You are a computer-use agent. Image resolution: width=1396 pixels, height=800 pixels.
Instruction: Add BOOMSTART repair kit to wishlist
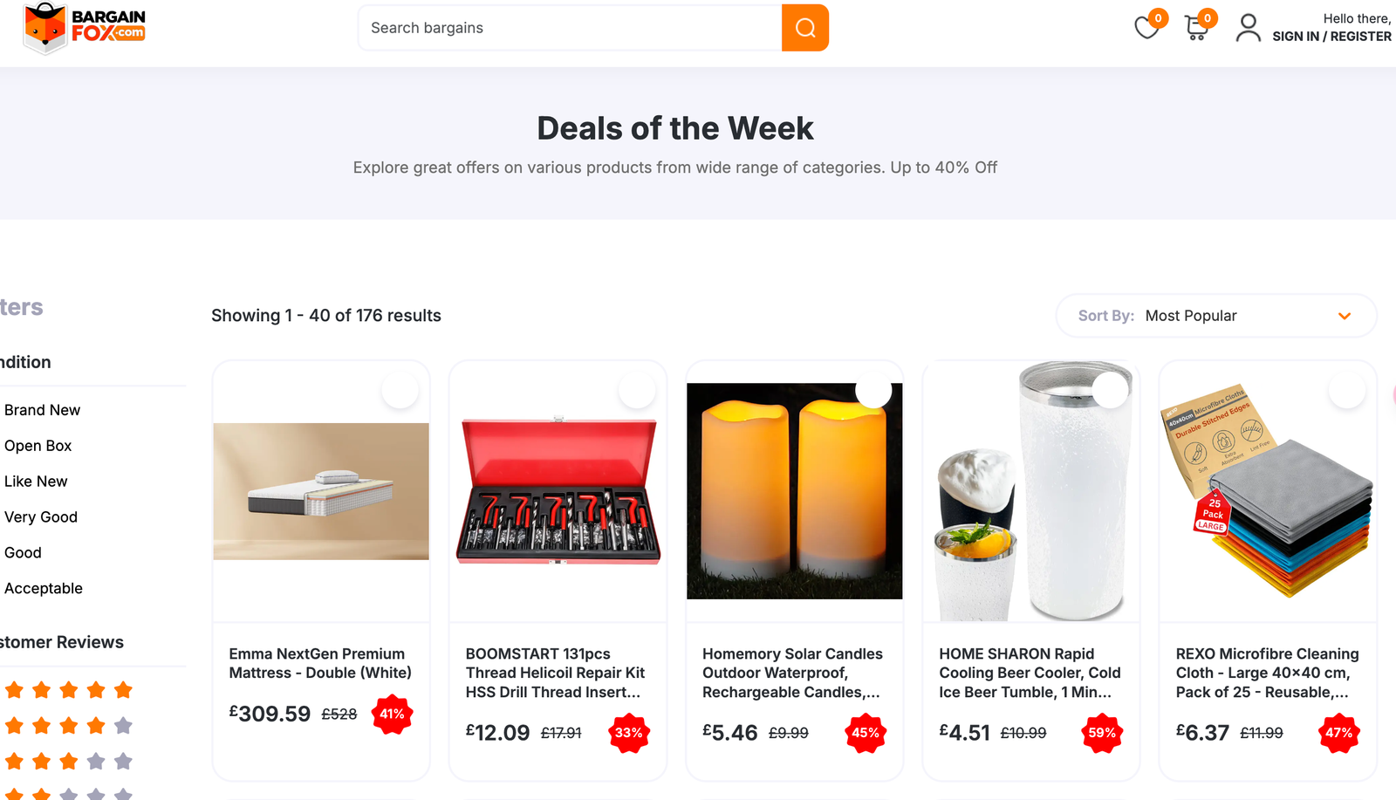pos(637,391)
